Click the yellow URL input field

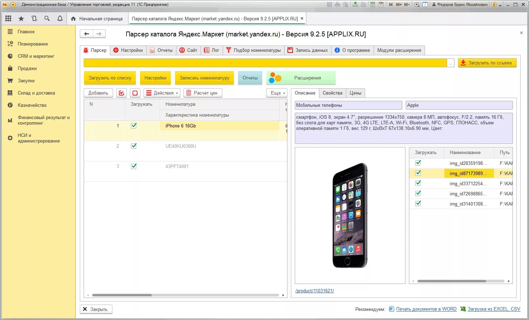click(265, 63)
